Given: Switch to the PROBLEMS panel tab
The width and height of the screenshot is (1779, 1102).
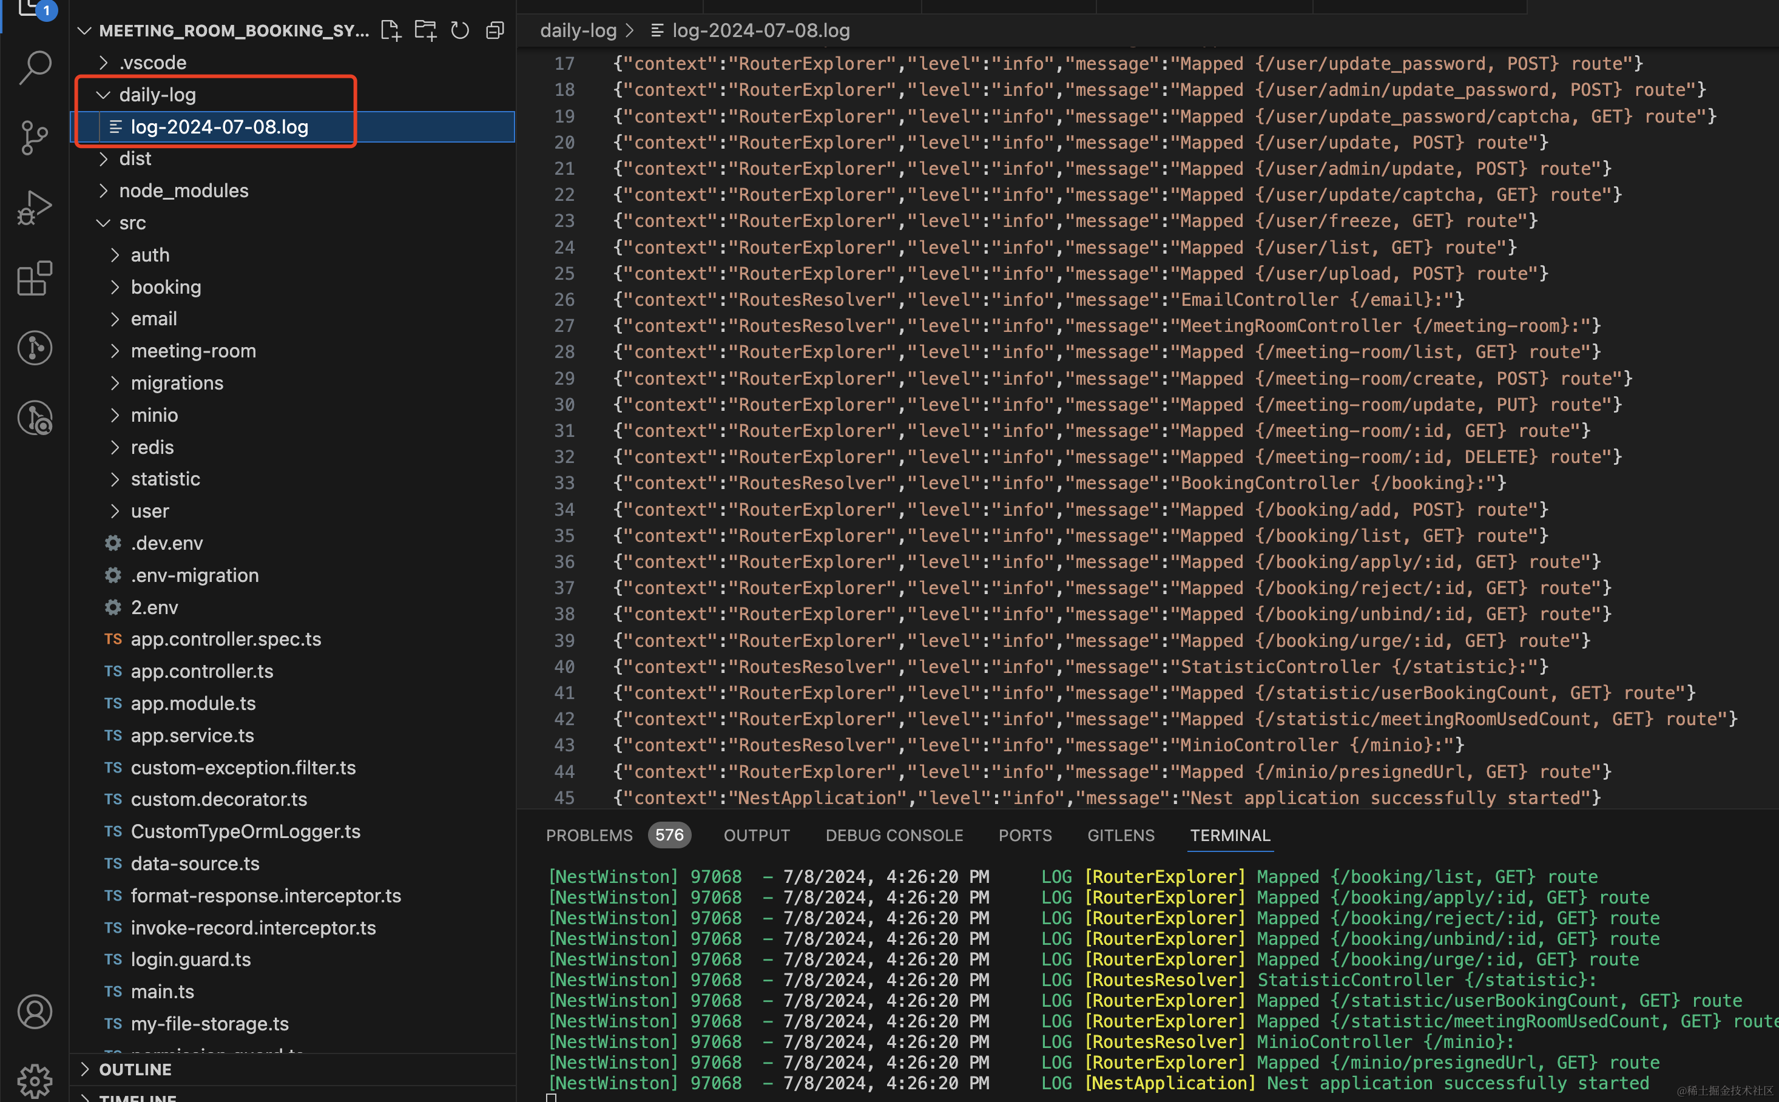Looking at the screenshot, I should [589, 835].
